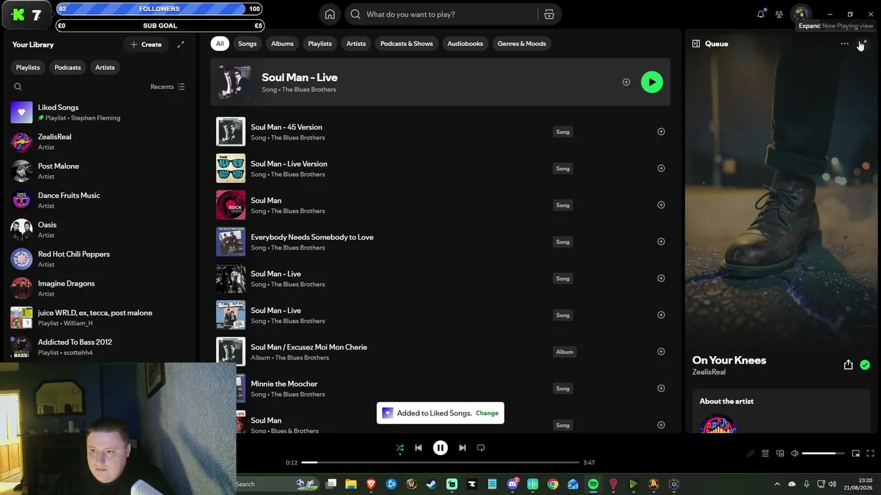The image size is (881, 495).
Task: Toggle the Playlists filter in Your Library
Action: 28,67
